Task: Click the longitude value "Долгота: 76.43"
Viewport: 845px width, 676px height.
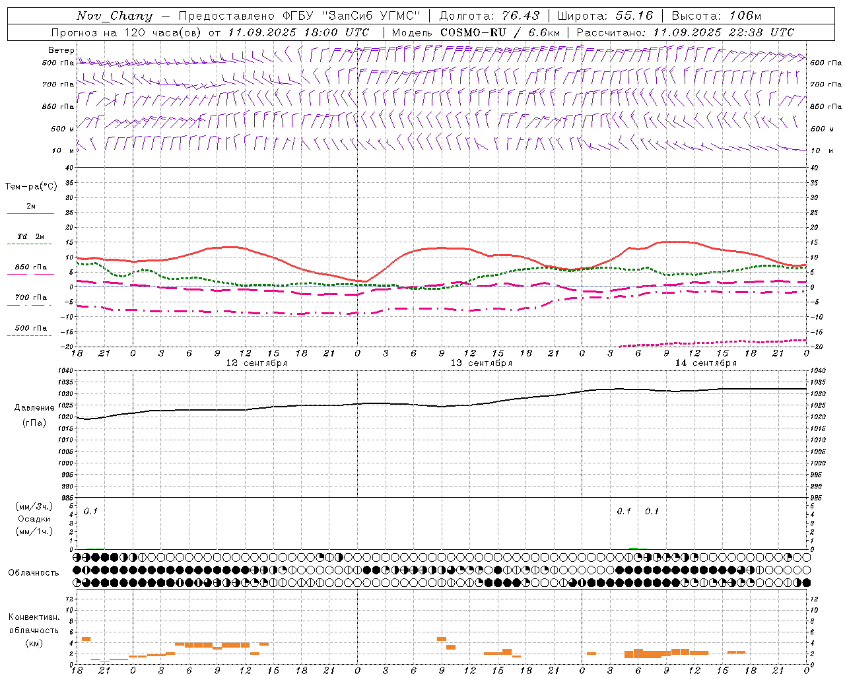Action: tap(489, 16)
